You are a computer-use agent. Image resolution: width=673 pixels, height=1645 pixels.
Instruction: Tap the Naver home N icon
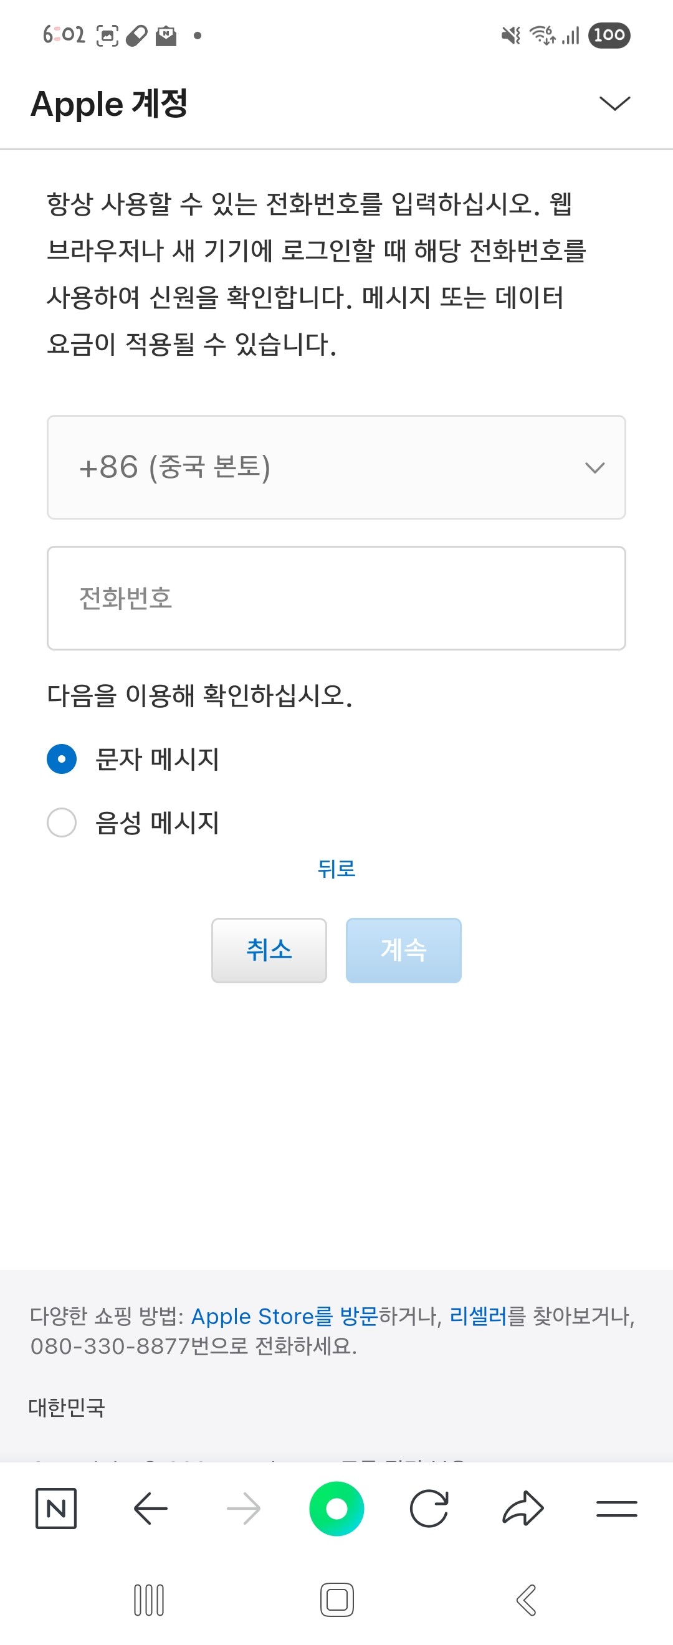pos(56,1509)
